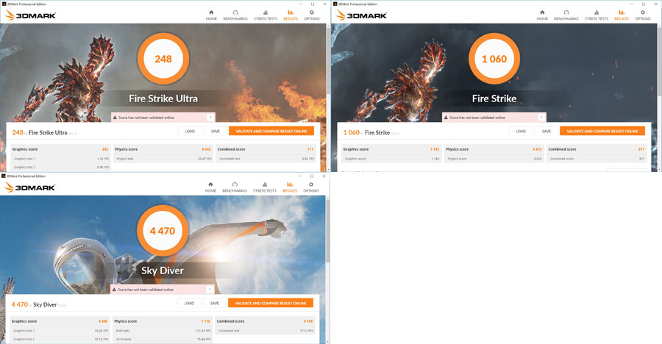Go to HOME in the Sky Diver window

[210, 187]
